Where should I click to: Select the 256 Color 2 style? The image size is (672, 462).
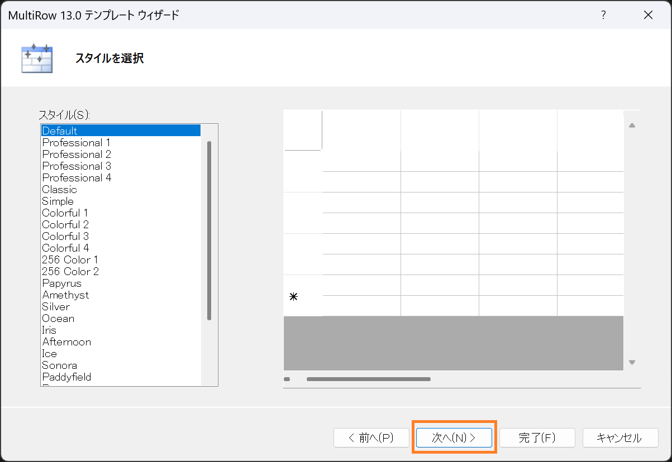[x=121, y=271]
